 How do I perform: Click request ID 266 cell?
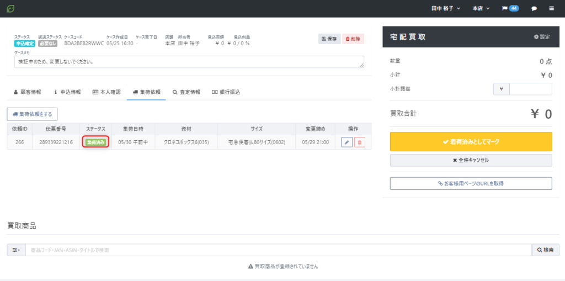20,142
